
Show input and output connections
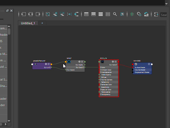click(31, 14)
